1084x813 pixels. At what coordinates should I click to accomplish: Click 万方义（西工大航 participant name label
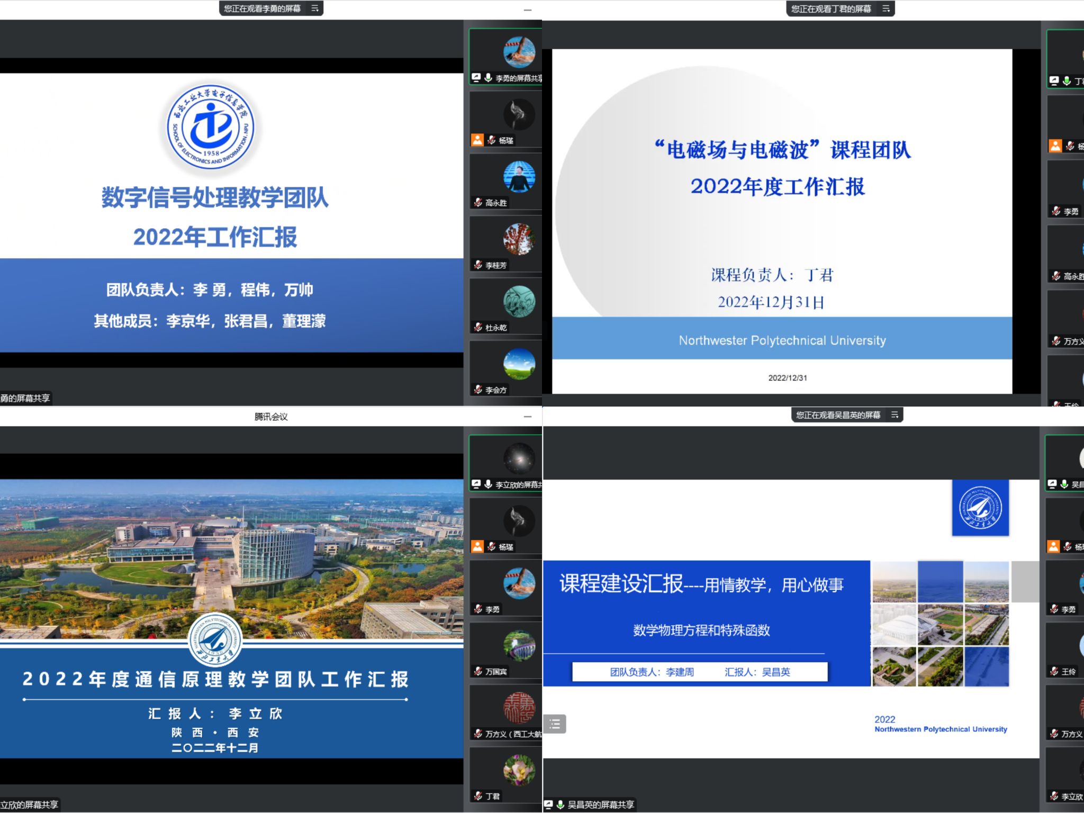512,734
